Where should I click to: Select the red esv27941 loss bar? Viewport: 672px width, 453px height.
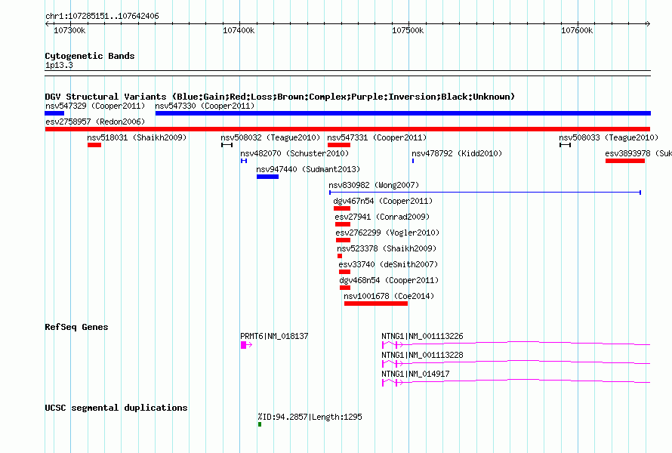[343, 224]
